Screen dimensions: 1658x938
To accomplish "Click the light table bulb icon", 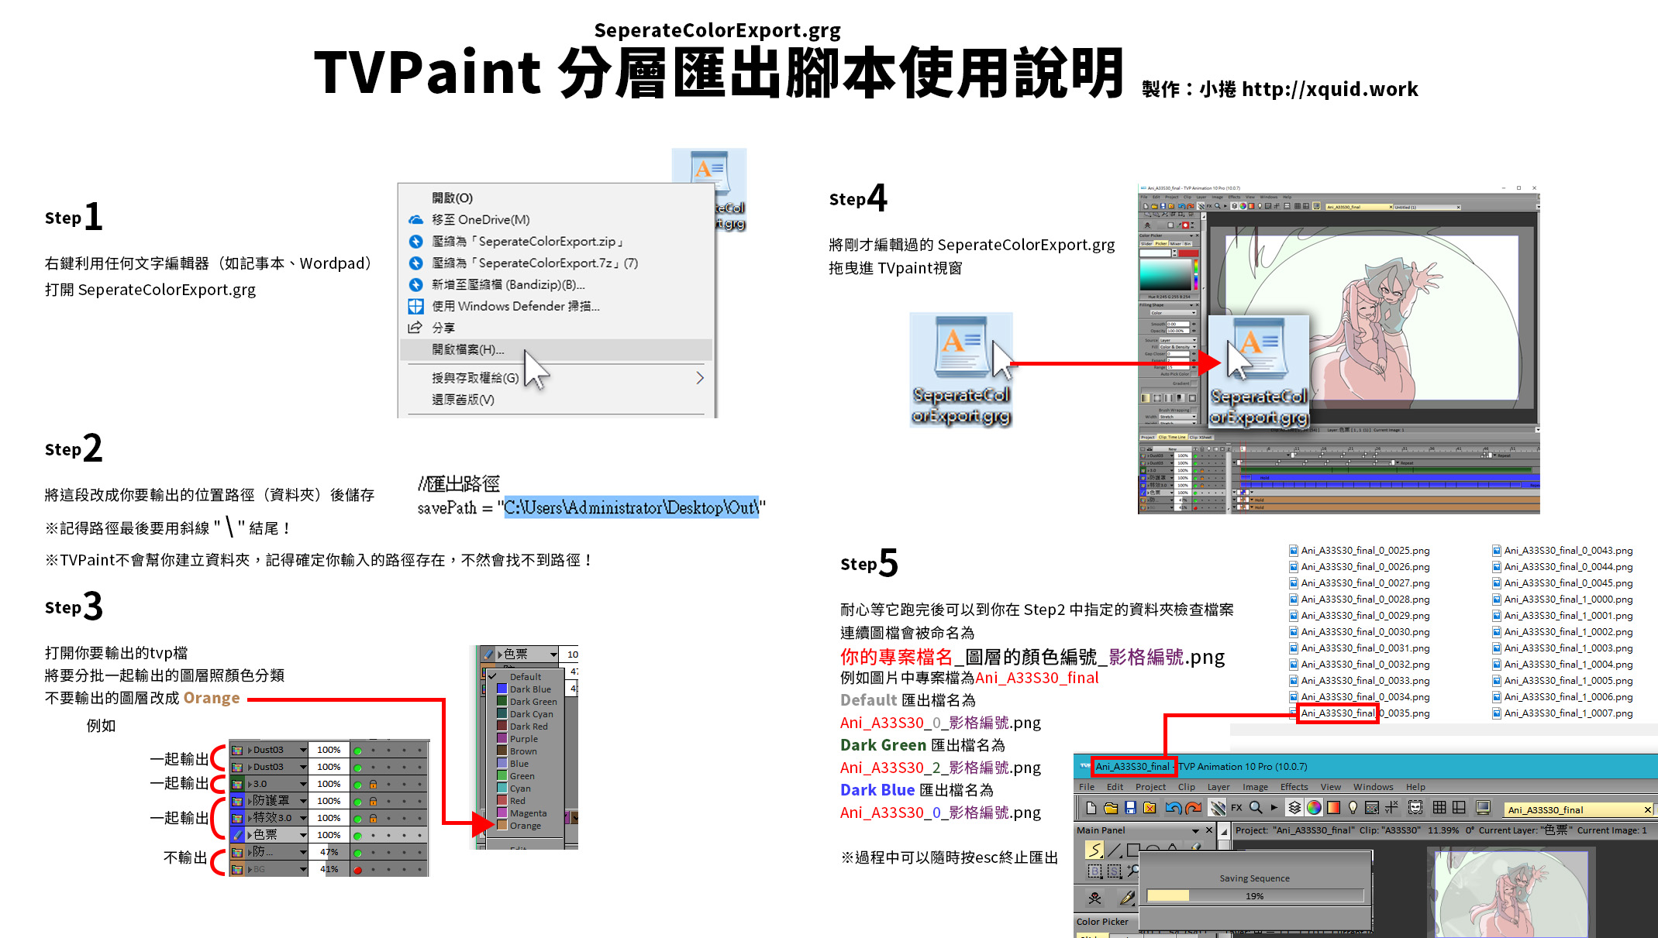I will click(1353, 808).
